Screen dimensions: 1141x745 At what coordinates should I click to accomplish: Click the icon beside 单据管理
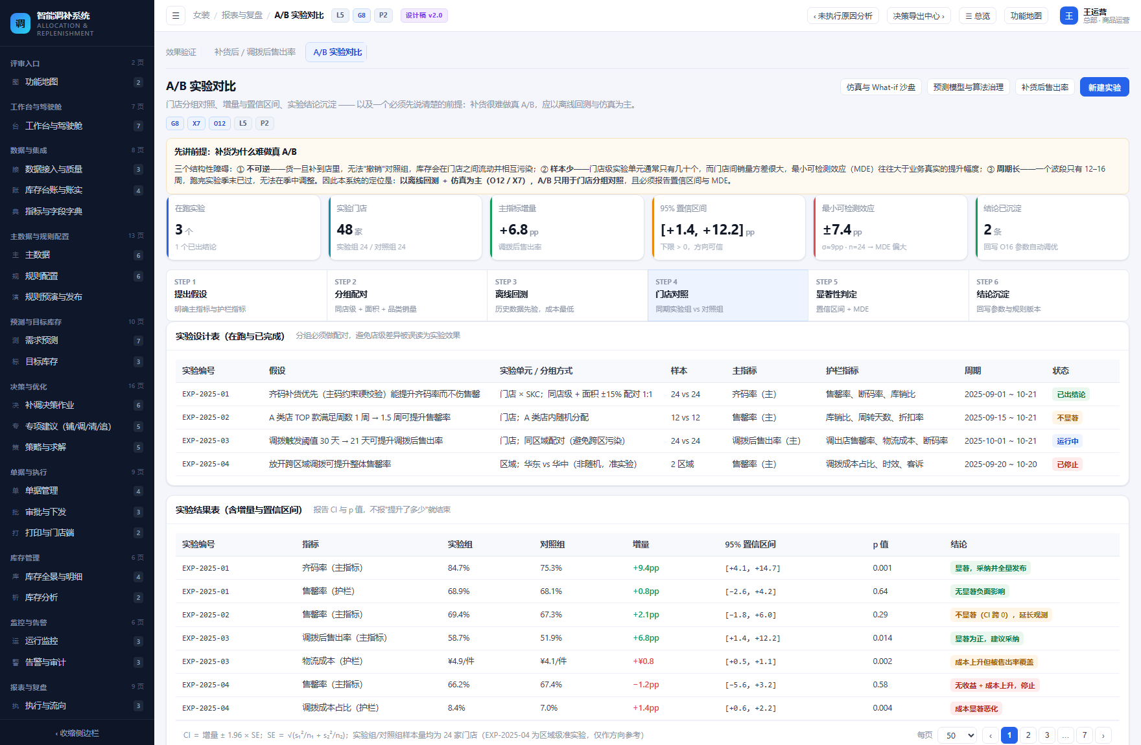(16, 491)
